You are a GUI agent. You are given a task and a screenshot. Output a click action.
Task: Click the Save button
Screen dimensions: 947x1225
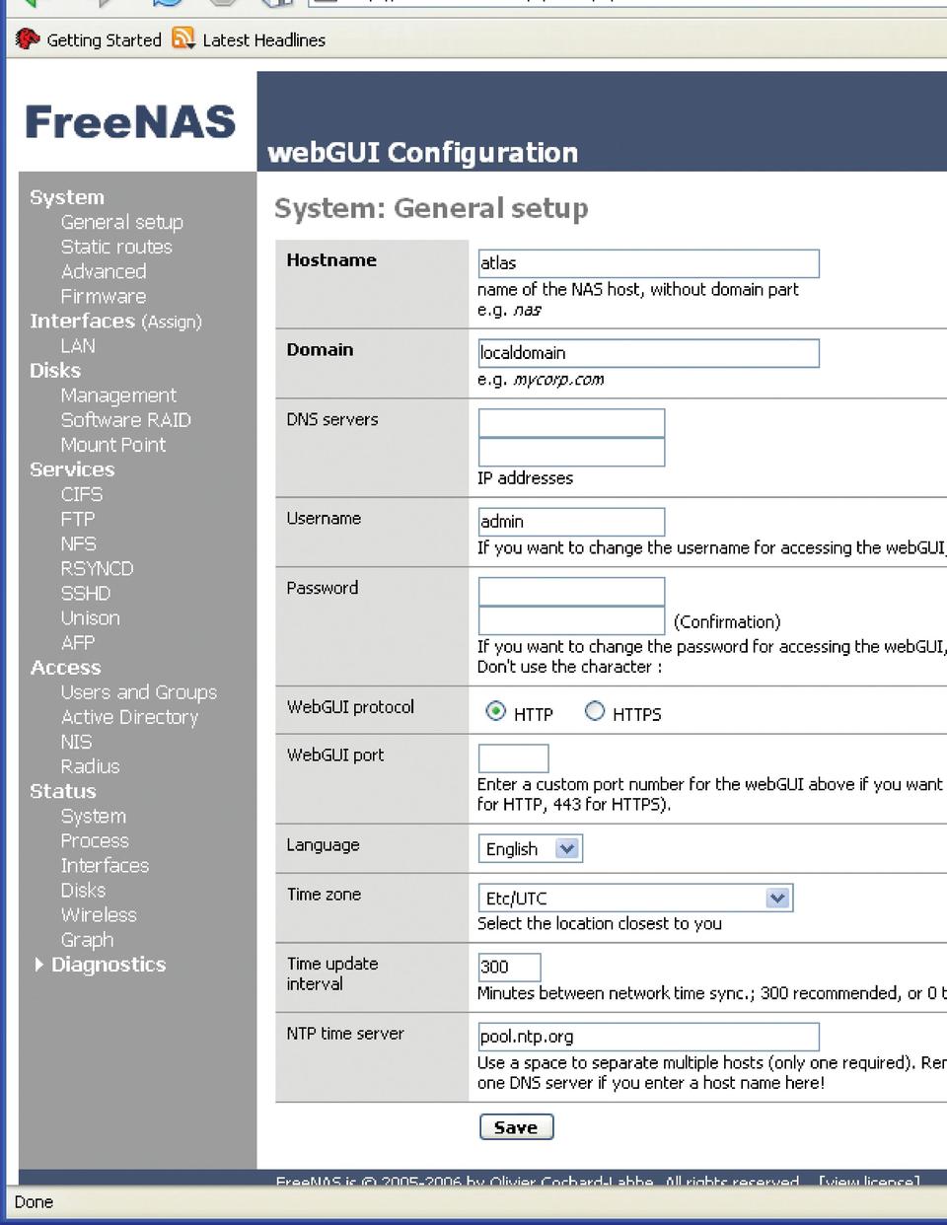[x=516, y=1127]
